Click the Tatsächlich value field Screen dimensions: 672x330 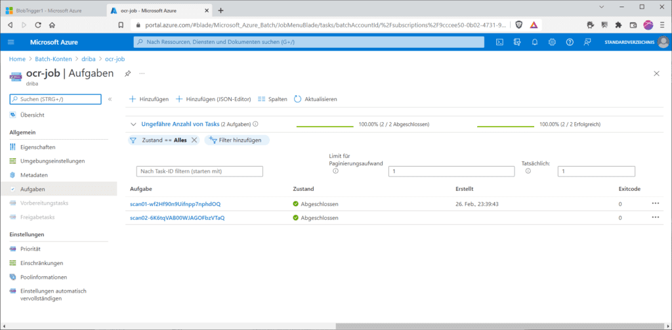coord(596,171)
